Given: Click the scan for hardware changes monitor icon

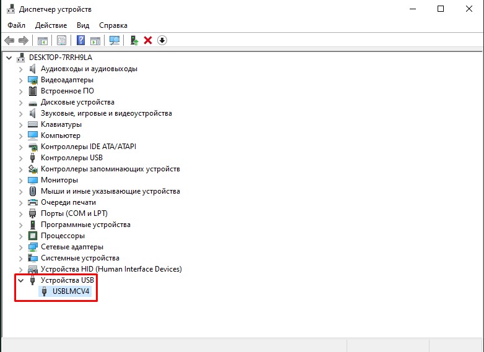Looking at the screenshot, I should [x=114, y=40].
